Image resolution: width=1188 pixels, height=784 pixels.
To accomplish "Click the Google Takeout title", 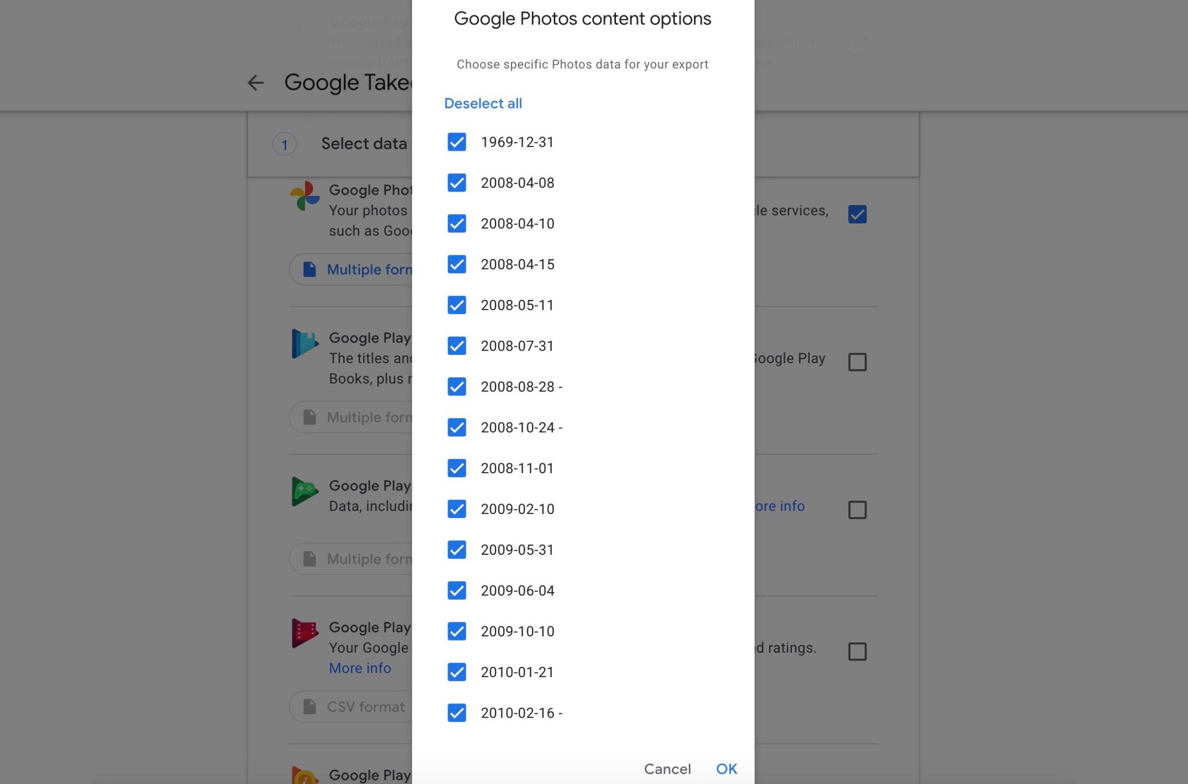I will pos(348,83).
